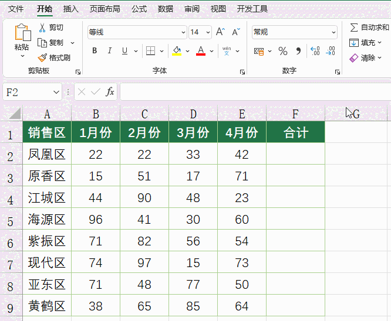Open the font name dropdown
391x321 pixels.
click(183, 32)
